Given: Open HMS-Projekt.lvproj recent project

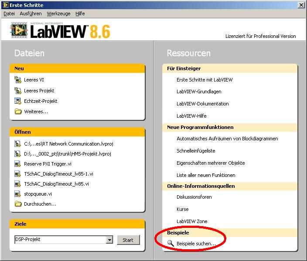Looking at the screenshot, I should (x=68, y=154).
